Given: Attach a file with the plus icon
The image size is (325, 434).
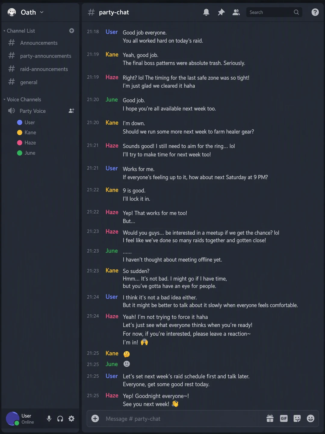Looking at the screenshot, I should tap(95, 418).
